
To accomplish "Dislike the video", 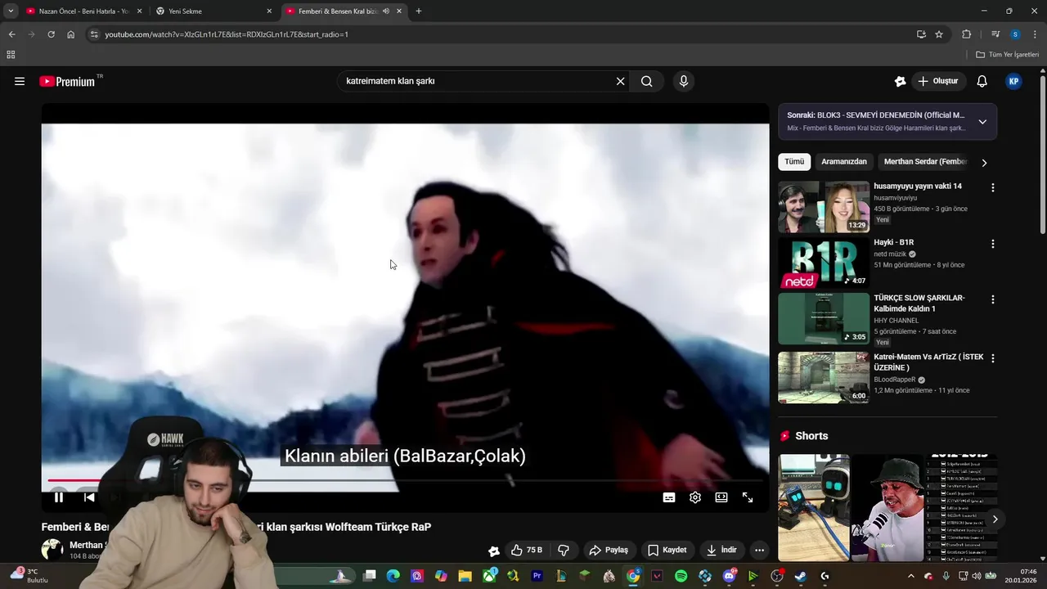I will (x=563, y=551).
